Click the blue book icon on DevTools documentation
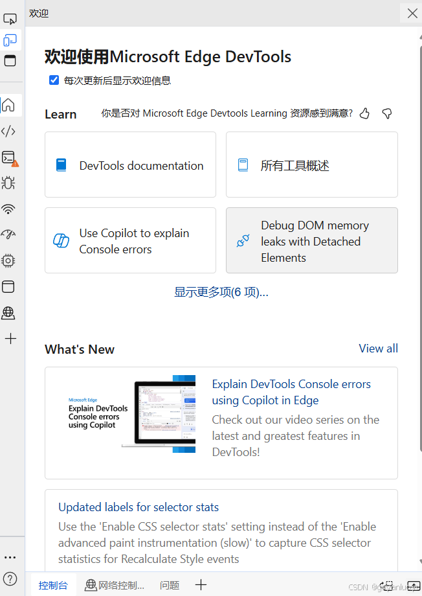Viewport: 422px width, 596px height. pos(61,165)
